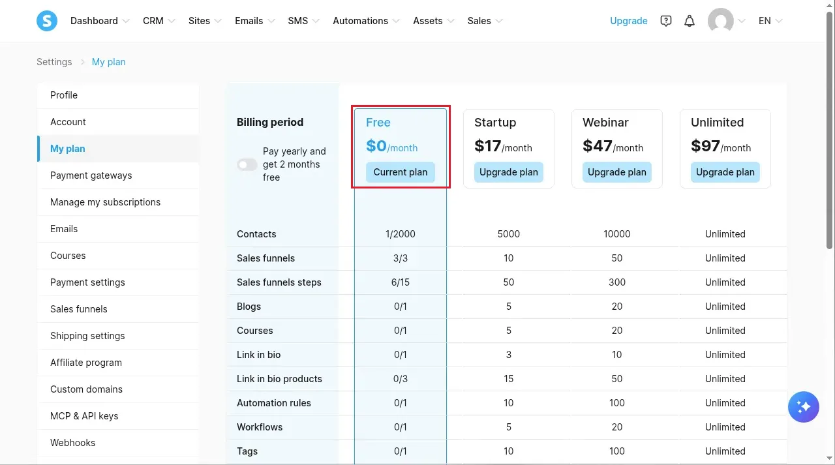The width and height of the screenshot is (835, 465).
Task: Upgrade to the Startup plan
Action: pyautogui.click(x=509, y=172)
